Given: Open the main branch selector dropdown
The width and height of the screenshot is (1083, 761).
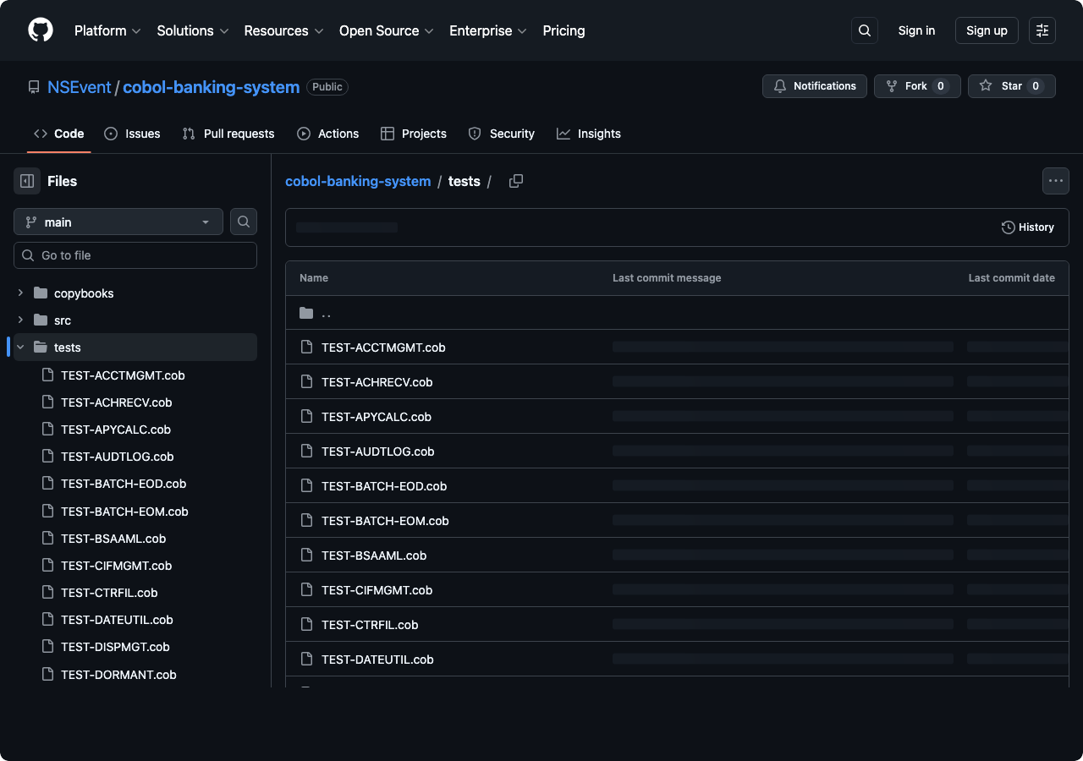Looking at the screenshot, I should click(118, 222).
